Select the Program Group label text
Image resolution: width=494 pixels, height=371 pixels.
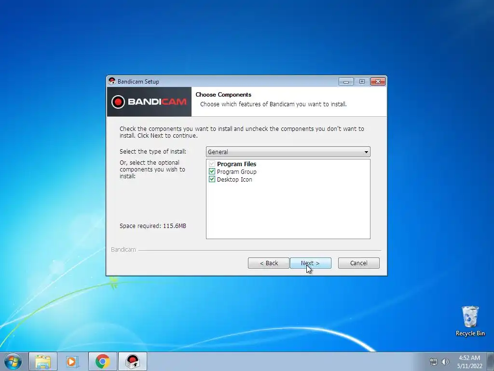[236, 172]
